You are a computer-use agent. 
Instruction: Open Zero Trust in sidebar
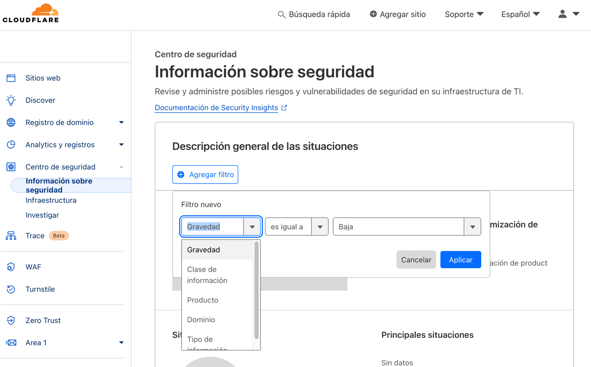point(43,321)
